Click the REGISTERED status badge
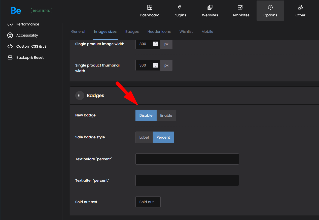Image resolution: width=319 pixels, height=220 pixels. click(42, 11)
